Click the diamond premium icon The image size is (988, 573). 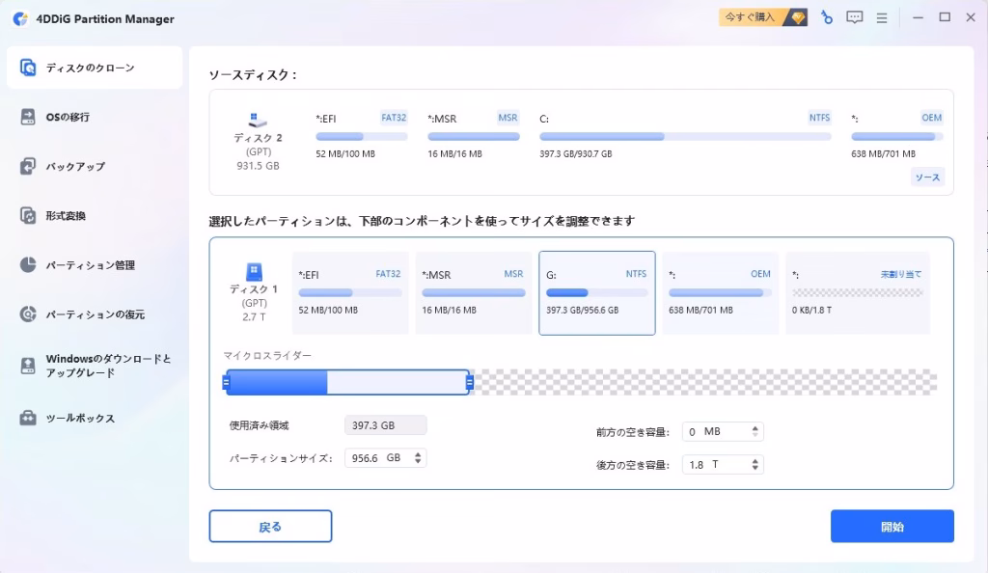click(x=798, y=17)
